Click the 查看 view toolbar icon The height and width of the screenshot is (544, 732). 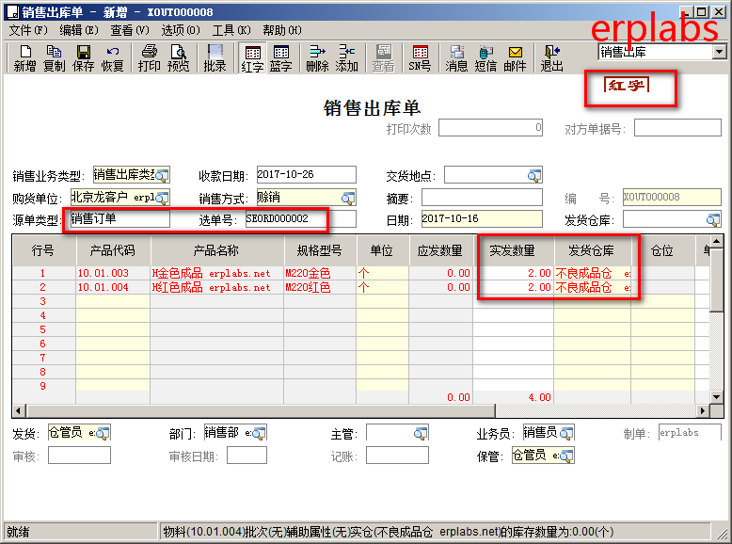(383, 58)
